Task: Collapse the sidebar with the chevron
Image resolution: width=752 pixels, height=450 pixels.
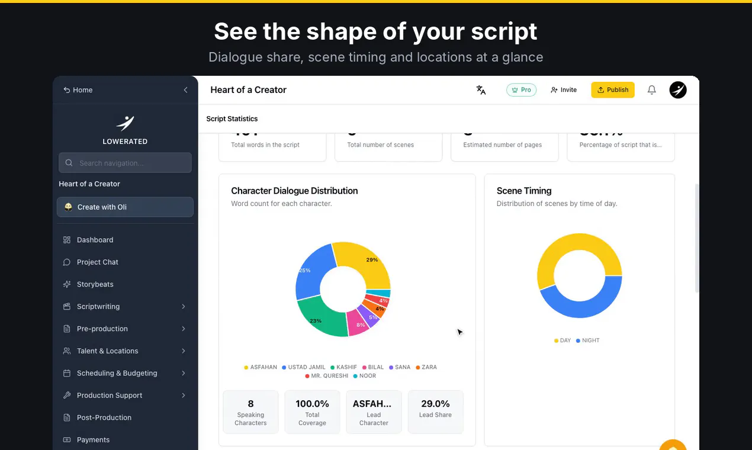Action: (185, 90)
